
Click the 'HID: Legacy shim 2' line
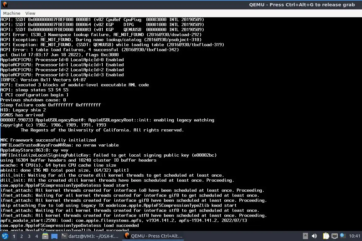(23, 110)
